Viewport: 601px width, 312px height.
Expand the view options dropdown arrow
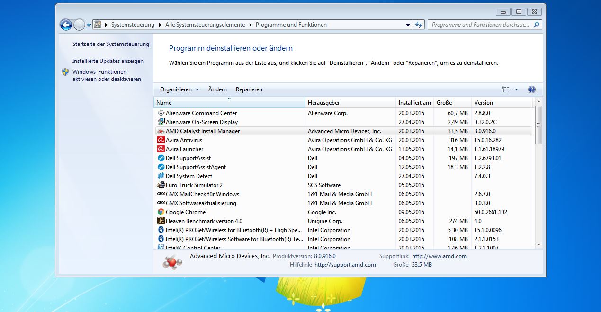pos(516,89)
